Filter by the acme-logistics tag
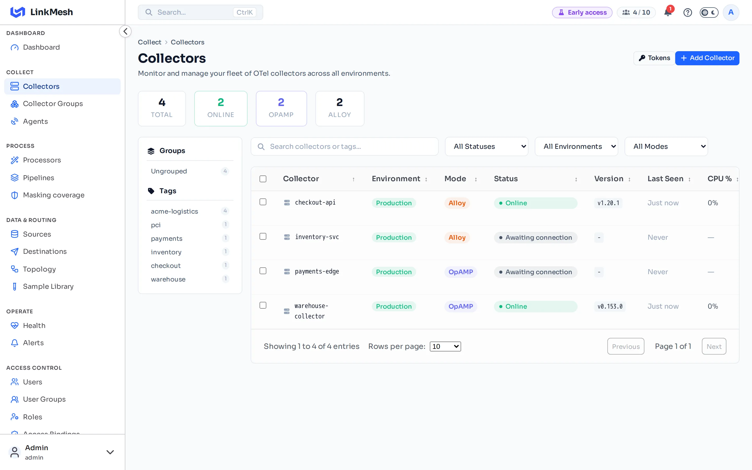Viewport: 752px width, 470px height. pyautogui.click(x=190, y=211)
